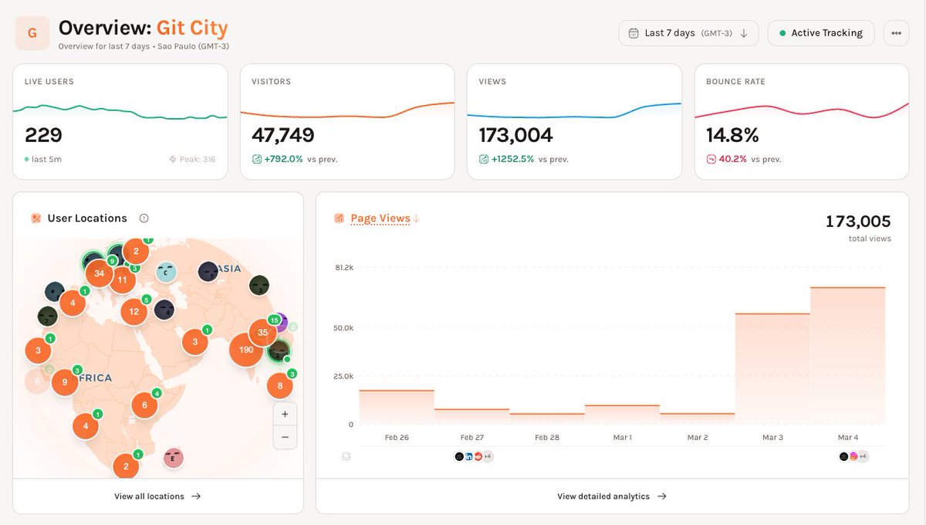Open the three-dot more options menu
926x525 pixels.
click(x=896, y=33)
